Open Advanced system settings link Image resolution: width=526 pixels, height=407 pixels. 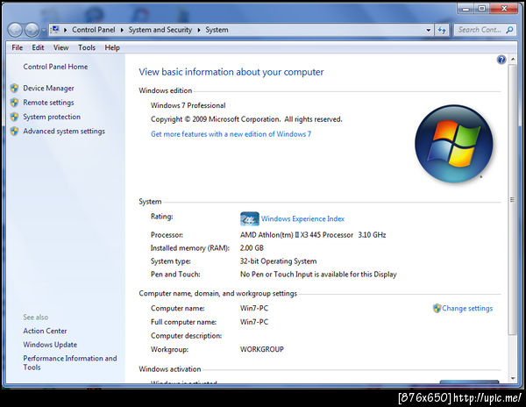pos(64,132)
